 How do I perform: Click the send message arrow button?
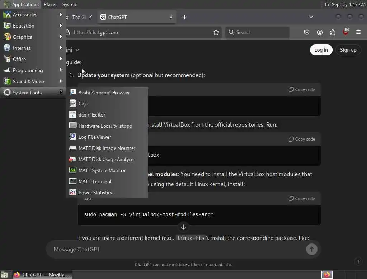(311, 249)
